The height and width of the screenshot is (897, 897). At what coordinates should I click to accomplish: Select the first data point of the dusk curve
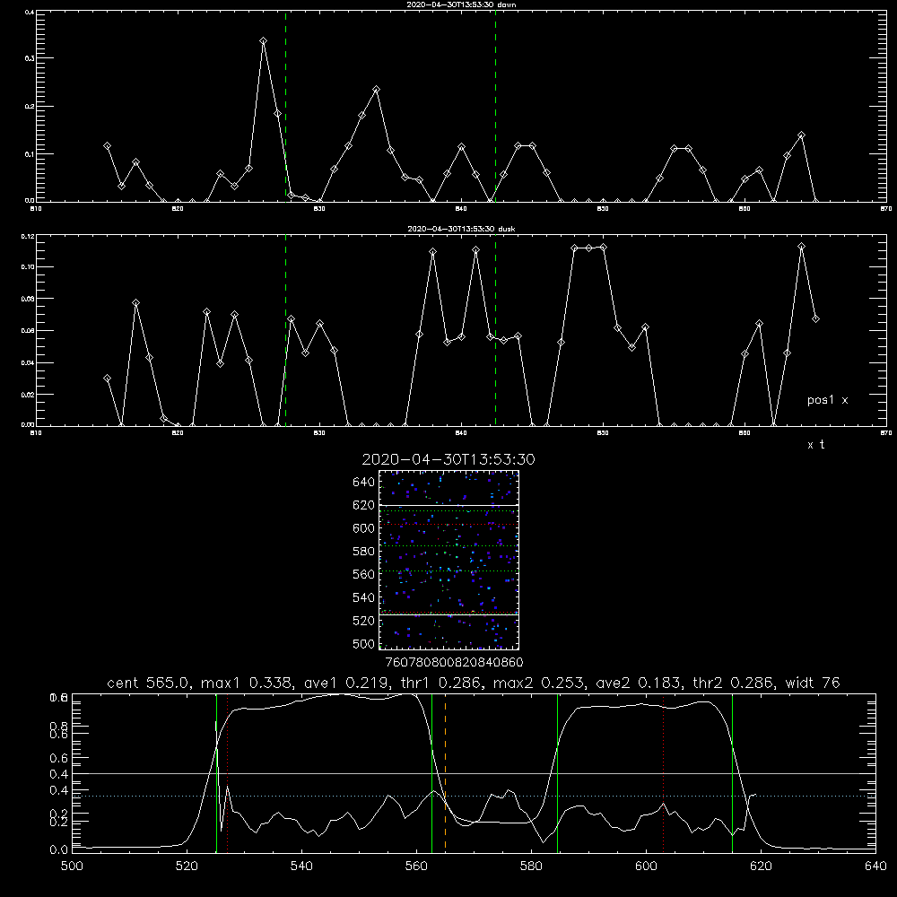point(107,379)
